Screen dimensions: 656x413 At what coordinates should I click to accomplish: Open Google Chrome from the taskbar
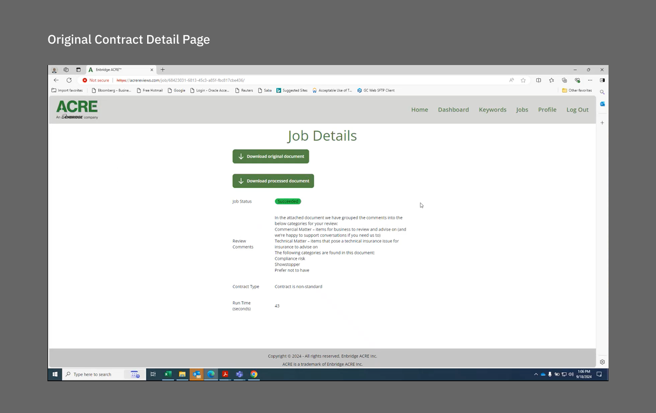click(254, 374)
